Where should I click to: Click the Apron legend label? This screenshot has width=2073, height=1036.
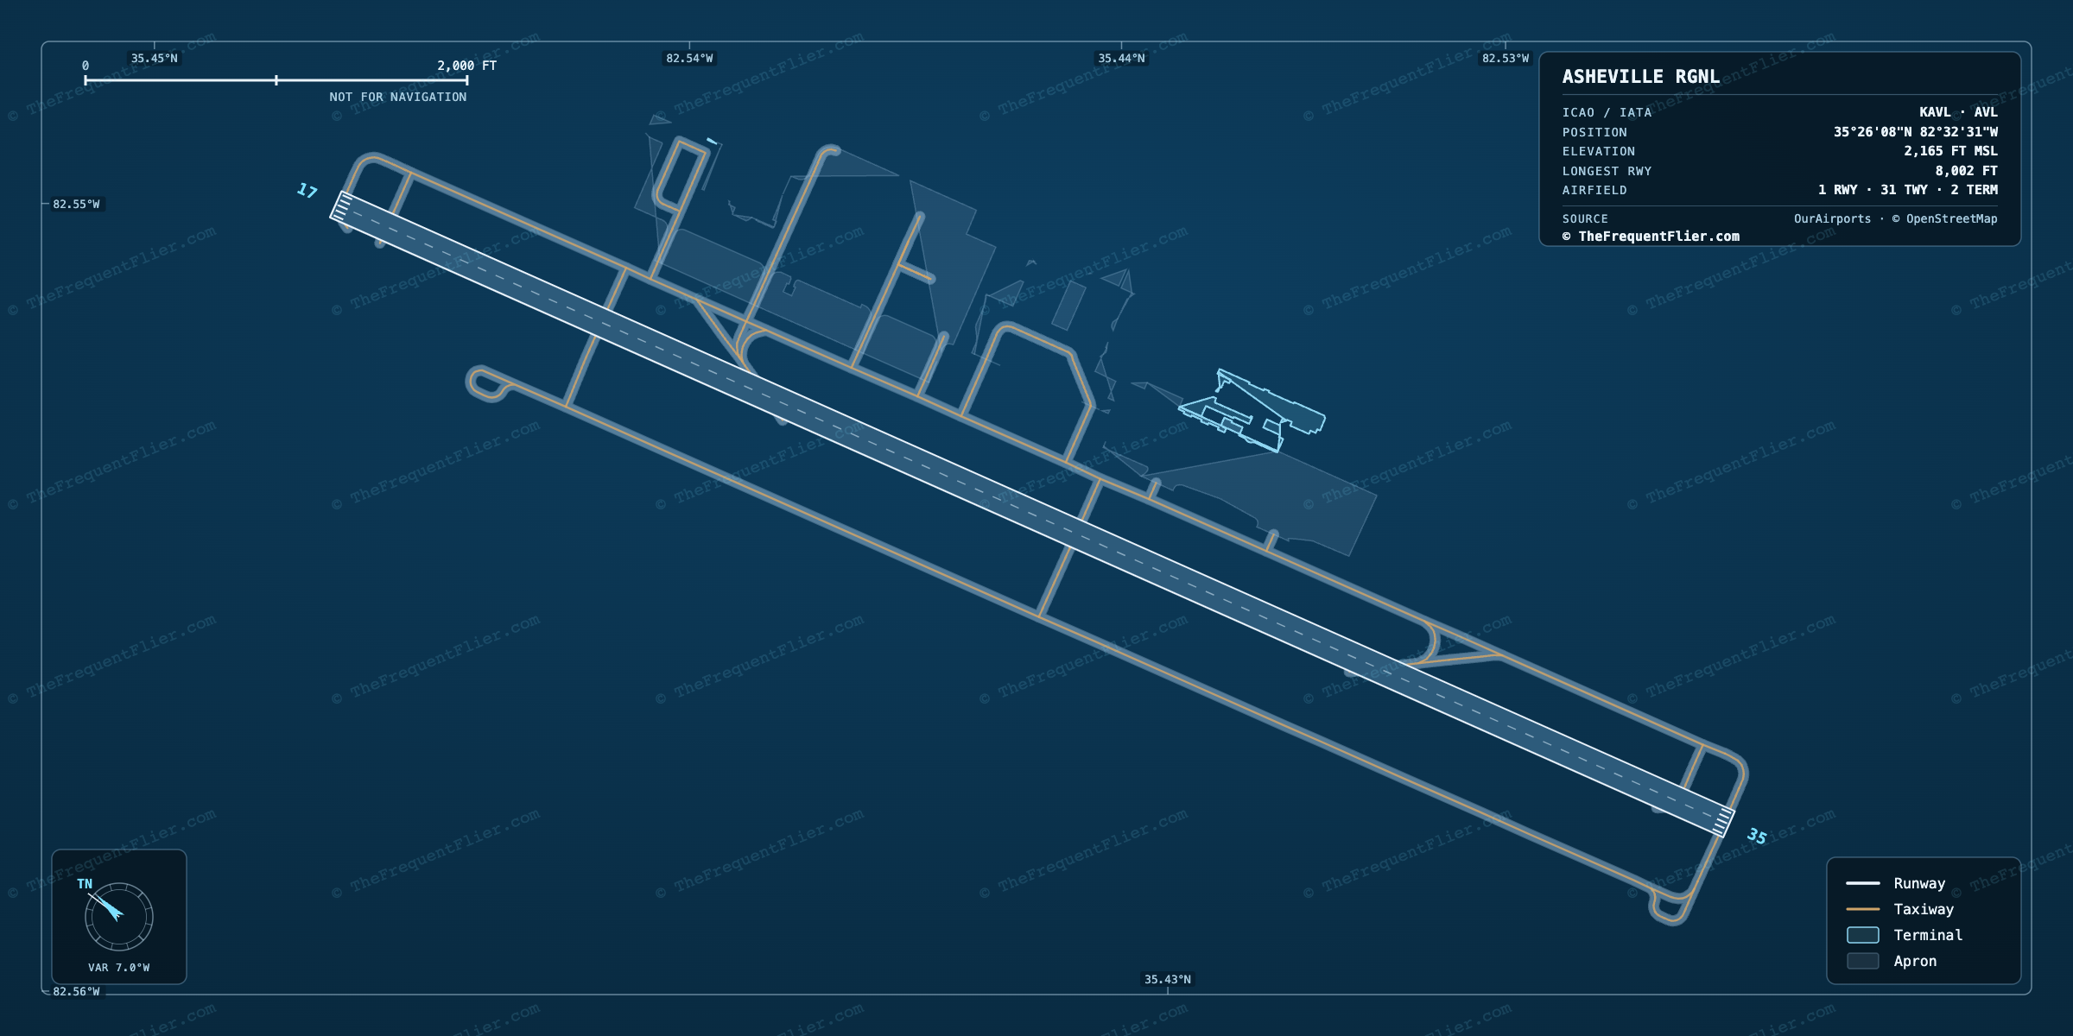pyautogui.click(x=1915, y=961)
